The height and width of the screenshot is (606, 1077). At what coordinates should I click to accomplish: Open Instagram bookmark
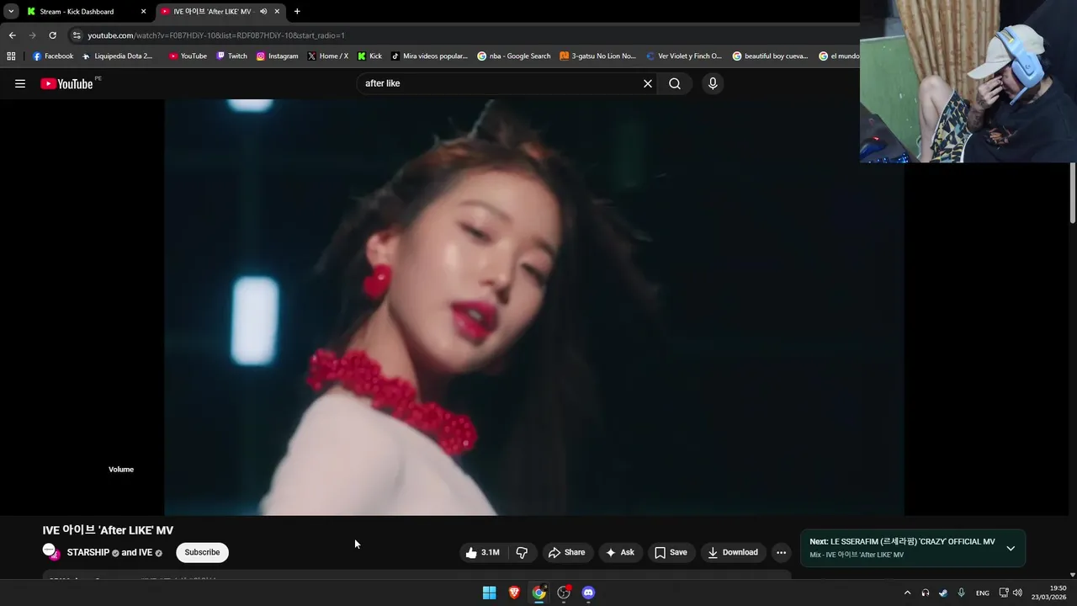coord(278,56)
